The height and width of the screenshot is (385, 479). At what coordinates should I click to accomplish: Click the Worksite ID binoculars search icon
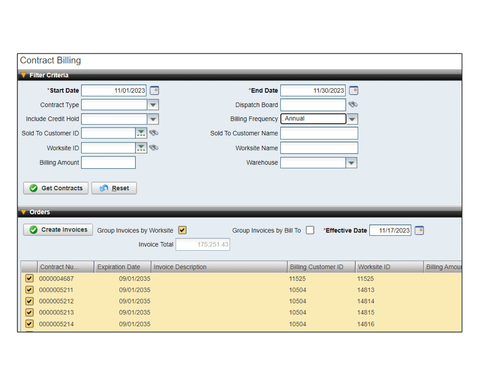coord(154,148)
